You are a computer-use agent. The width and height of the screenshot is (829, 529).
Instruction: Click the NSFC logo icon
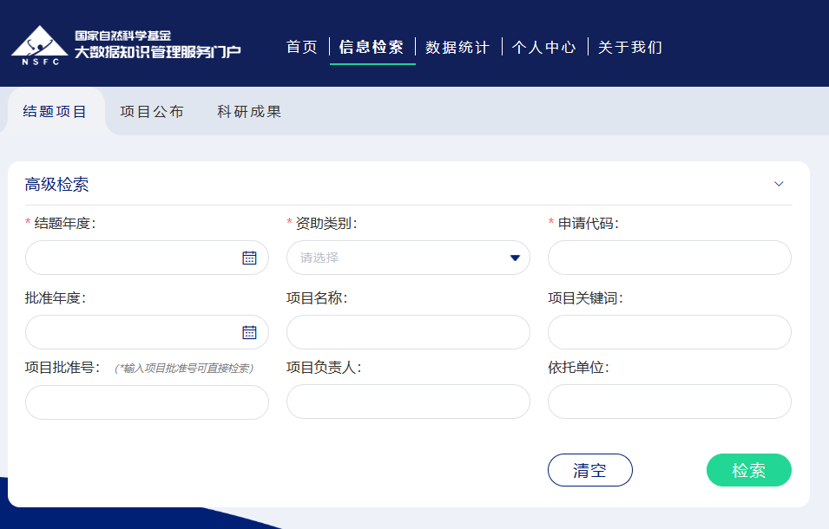(40, 45)
